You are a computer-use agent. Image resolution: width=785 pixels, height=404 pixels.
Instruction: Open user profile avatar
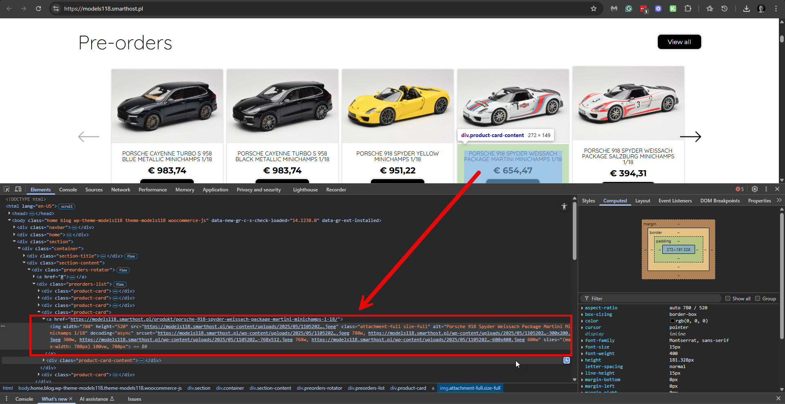[761, 9]
